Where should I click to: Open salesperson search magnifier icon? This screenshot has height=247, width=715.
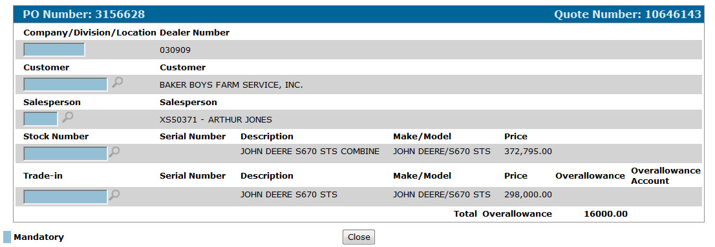67,117
